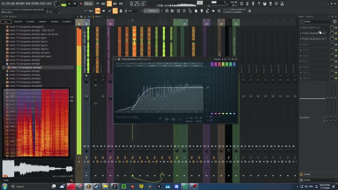Toggle the metronome icon
Image resolution: width=338 pixels, height=190 pixels.
tap(98, 4)
